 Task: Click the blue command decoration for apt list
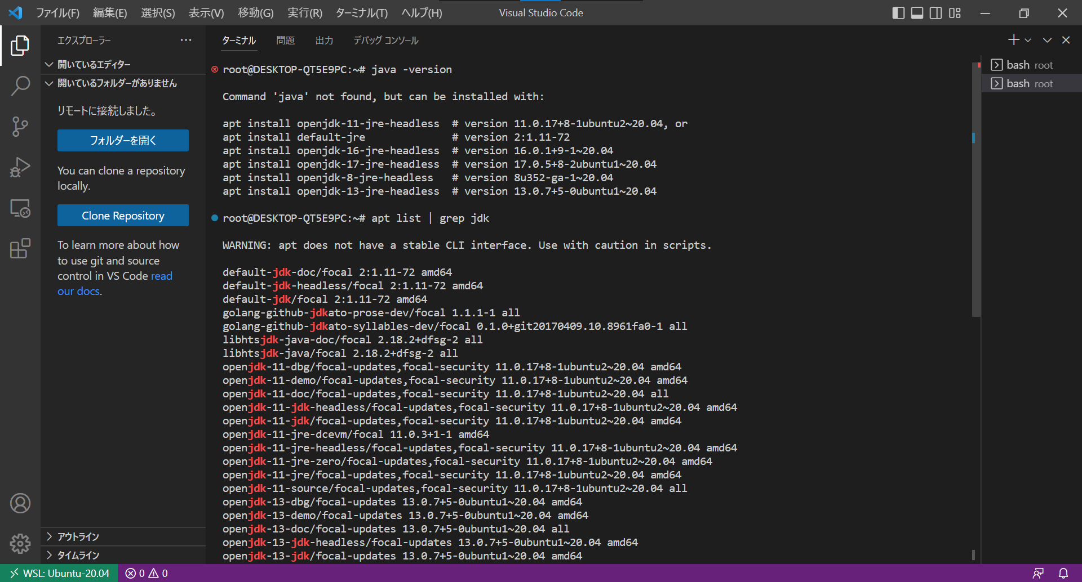point(215,218)
